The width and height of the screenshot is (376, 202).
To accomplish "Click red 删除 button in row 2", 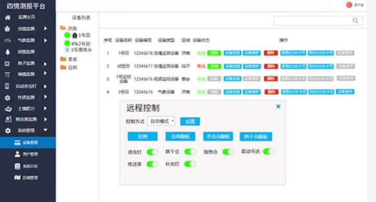I will [271, 66].
